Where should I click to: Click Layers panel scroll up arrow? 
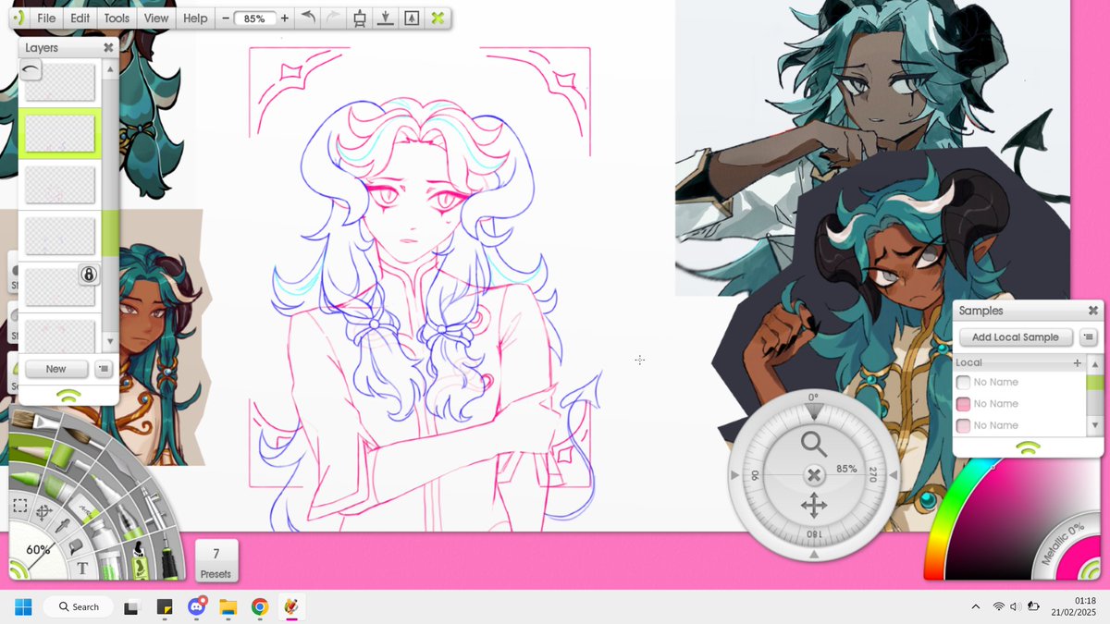pos(111,69)
